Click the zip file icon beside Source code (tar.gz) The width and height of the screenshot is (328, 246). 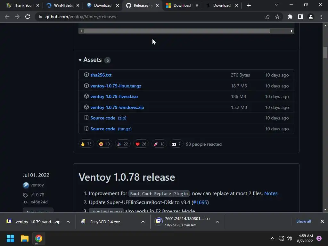(x=86, y=128)
